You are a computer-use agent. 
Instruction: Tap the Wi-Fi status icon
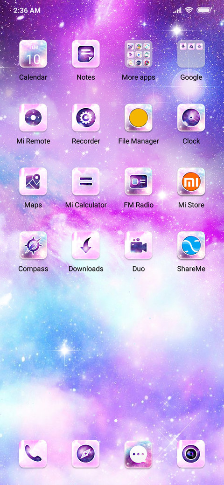189,10
